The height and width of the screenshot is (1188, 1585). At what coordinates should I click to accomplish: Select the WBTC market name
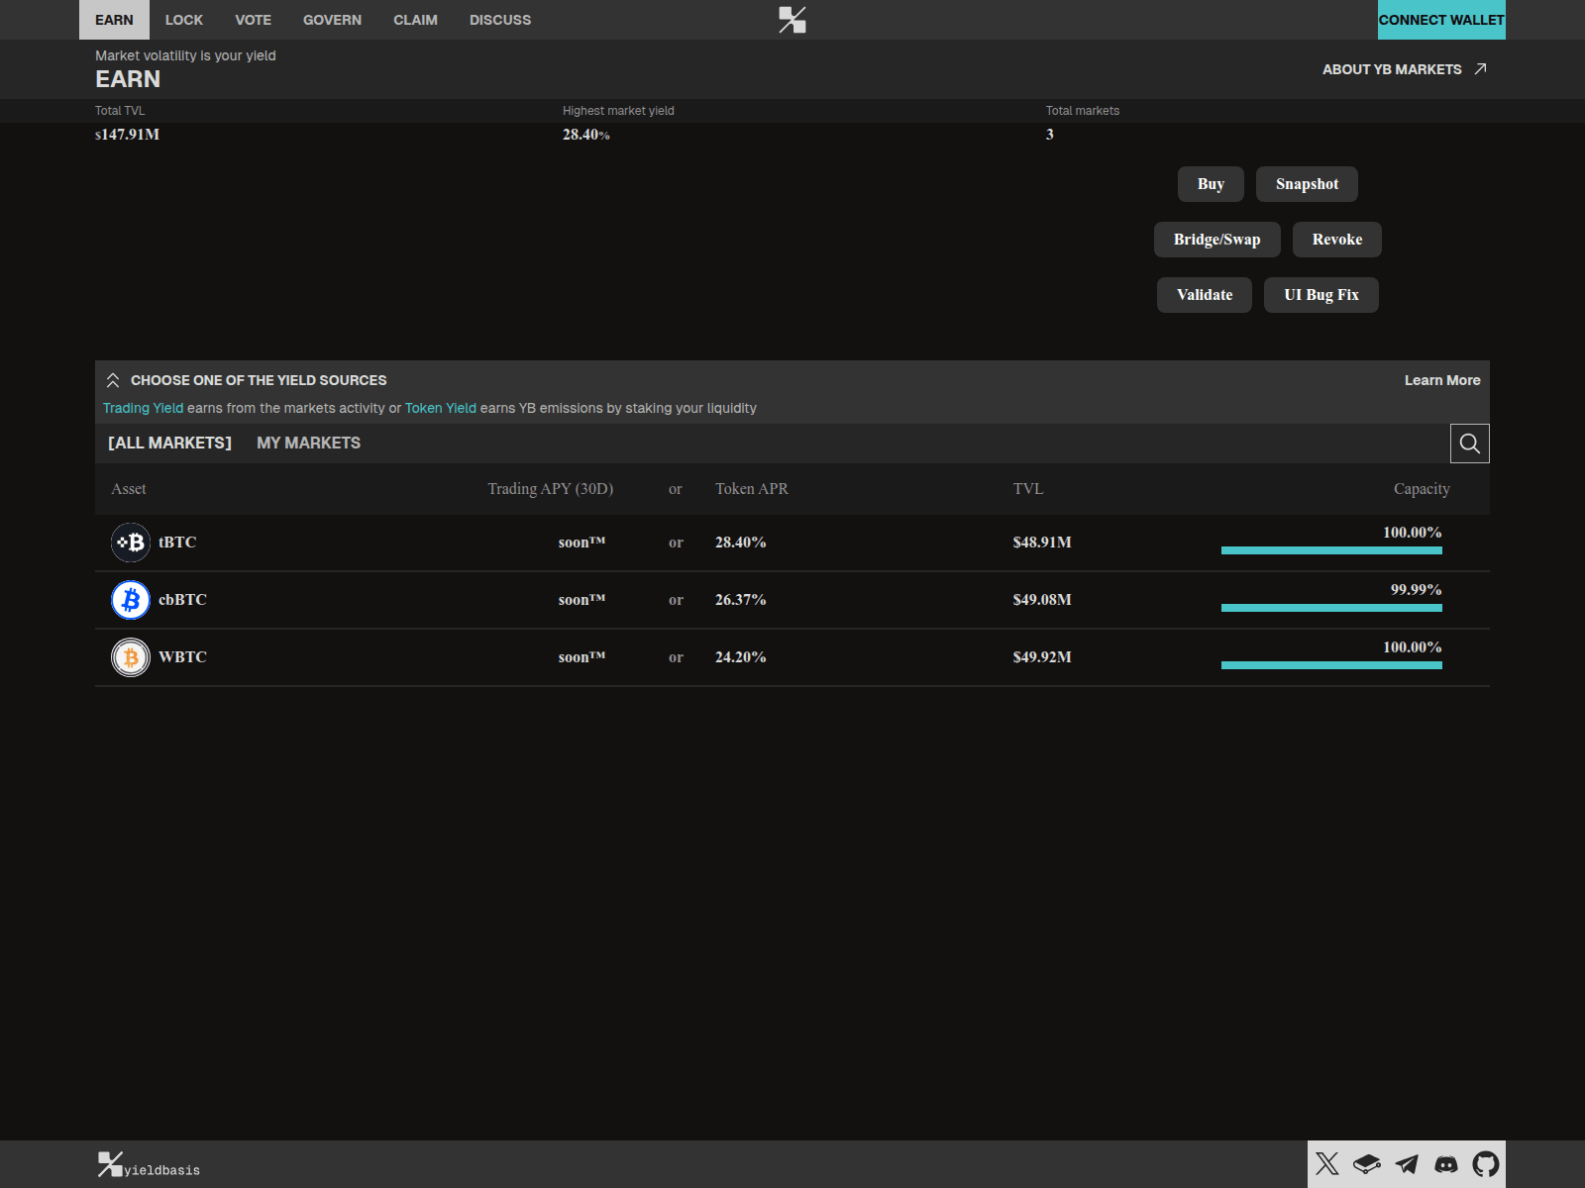[x=182, y=657]
